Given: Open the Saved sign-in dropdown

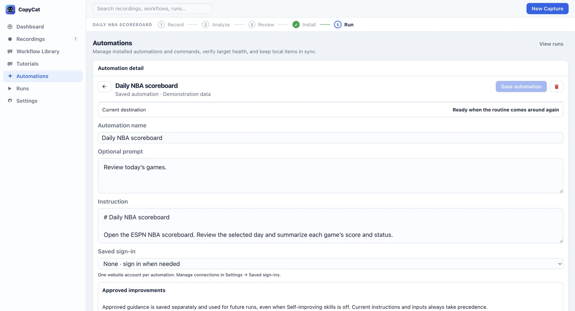Looking at the screenshot, I should point(330,264).
